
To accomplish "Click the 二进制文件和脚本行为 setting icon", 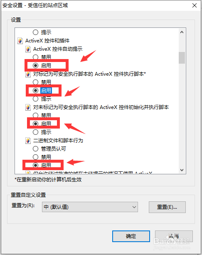I will [x=28, y=141].
